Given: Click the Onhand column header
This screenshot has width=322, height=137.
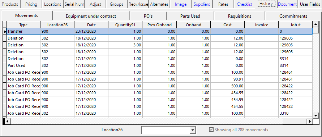Looking at the screenshot, I should 193,25.
